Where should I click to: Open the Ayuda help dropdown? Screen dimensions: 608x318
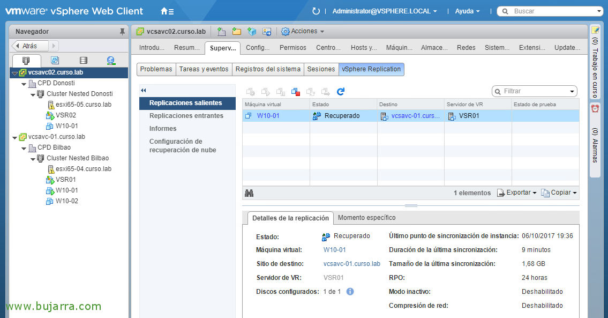(467, 11)
